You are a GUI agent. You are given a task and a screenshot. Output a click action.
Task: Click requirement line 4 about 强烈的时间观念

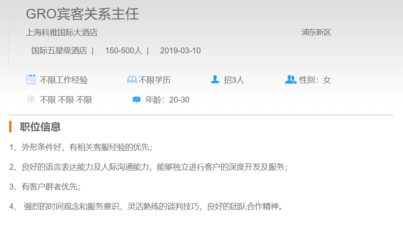click(146, 207)
